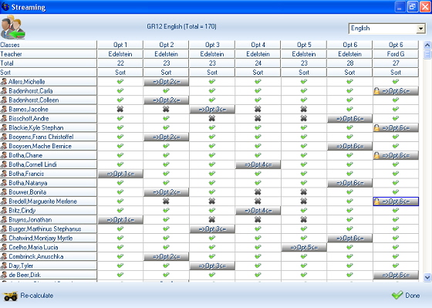Click the student icon beside de Beer, Dirk
Viewport: 432px width, 308px height.
(x=4, y=275)
